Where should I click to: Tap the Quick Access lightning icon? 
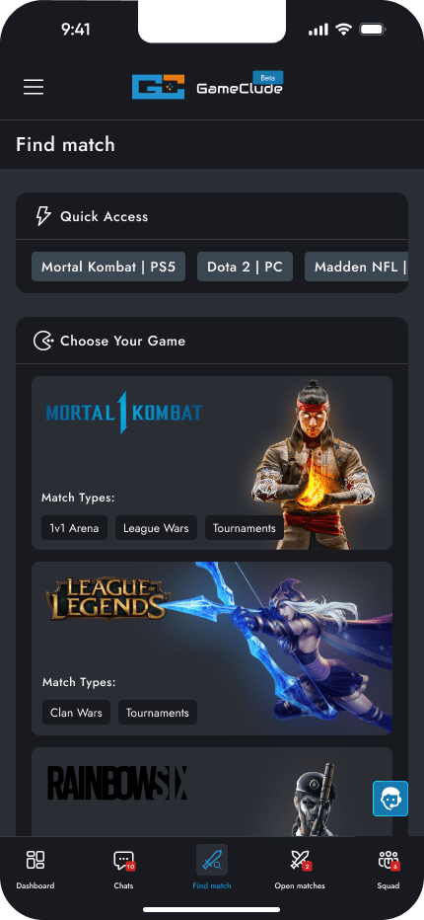pyautogui.click(x=43, y=216)
